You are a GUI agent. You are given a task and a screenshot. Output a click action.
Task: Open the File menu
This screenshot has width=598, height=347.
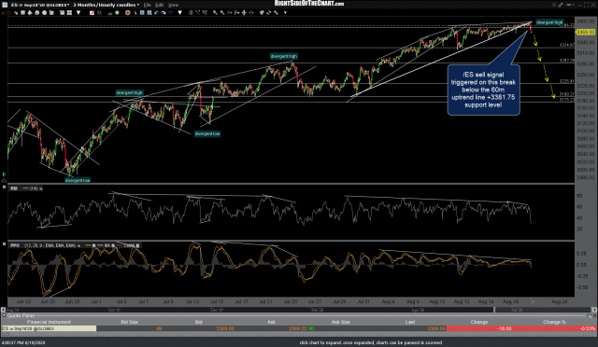tap(148, 5)
